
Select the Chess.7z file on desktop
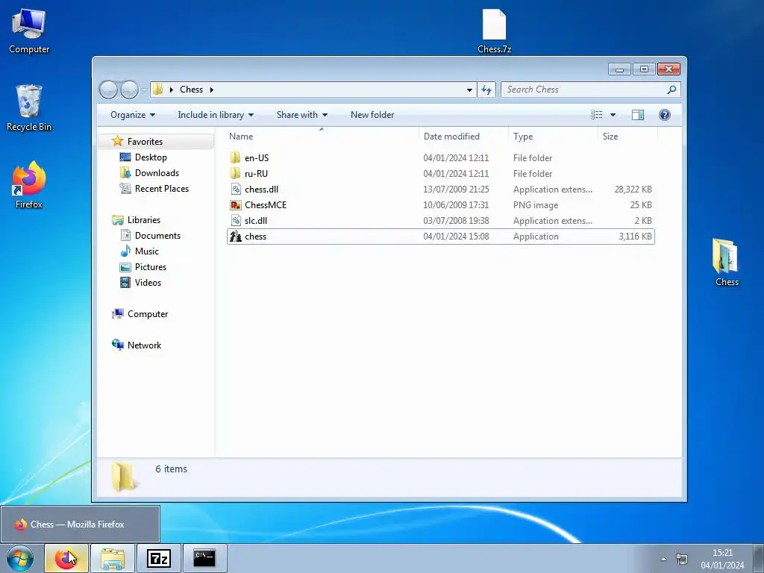point(494,31)
